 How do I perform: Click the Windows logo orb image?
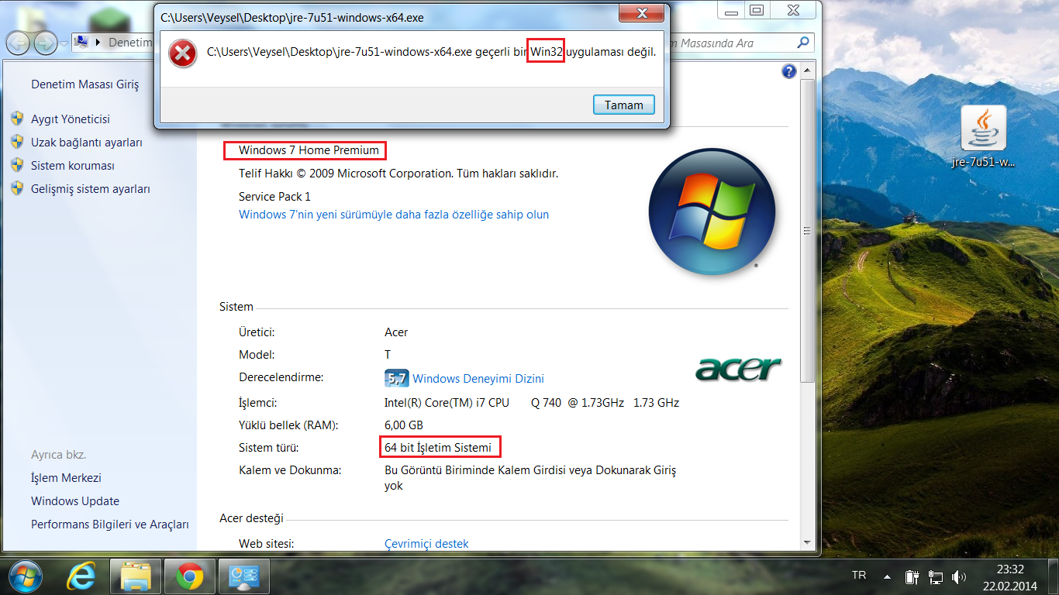coord(712,212)
